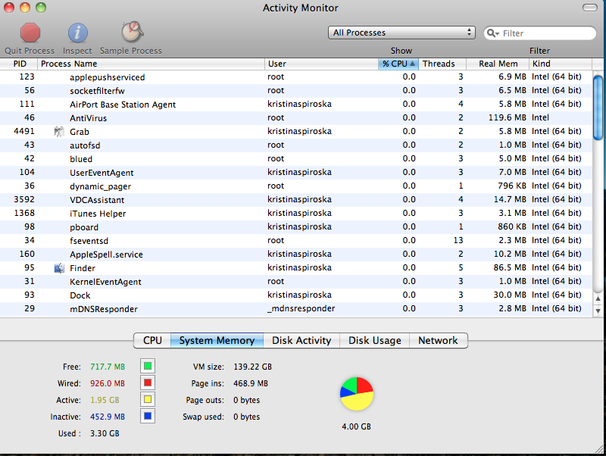Select the applepushserviced process row
This screenshot has height=456, width=606.
tap(296, 77)
